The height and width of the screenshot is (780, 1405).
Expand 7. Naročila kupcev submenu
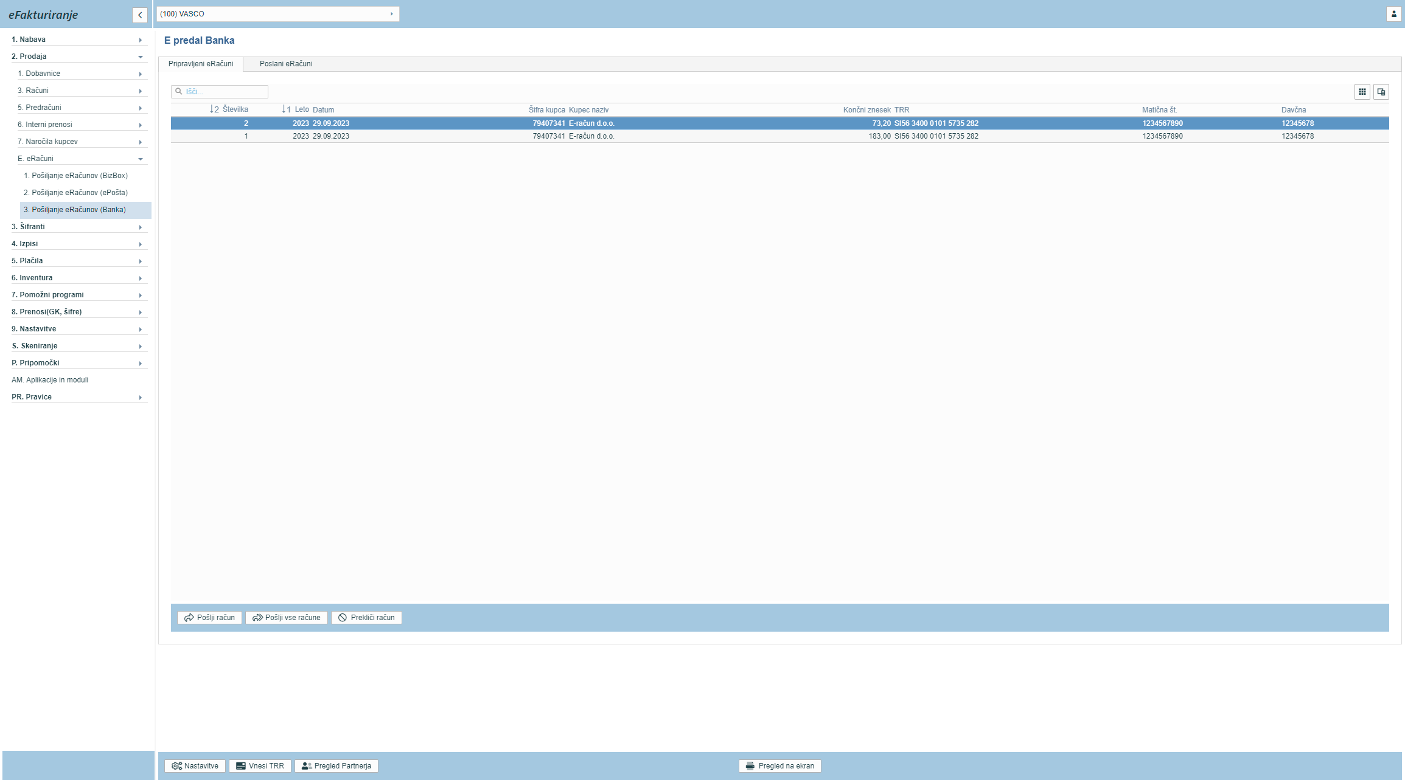[82, 142]
